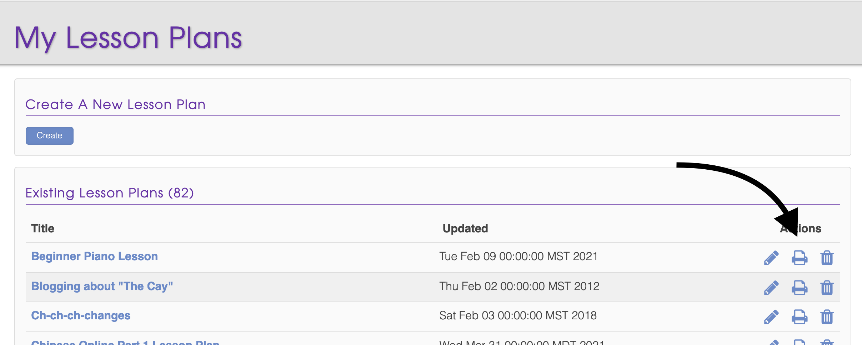Open the Beginner Piano Lesson link

(x=94, y=256)
